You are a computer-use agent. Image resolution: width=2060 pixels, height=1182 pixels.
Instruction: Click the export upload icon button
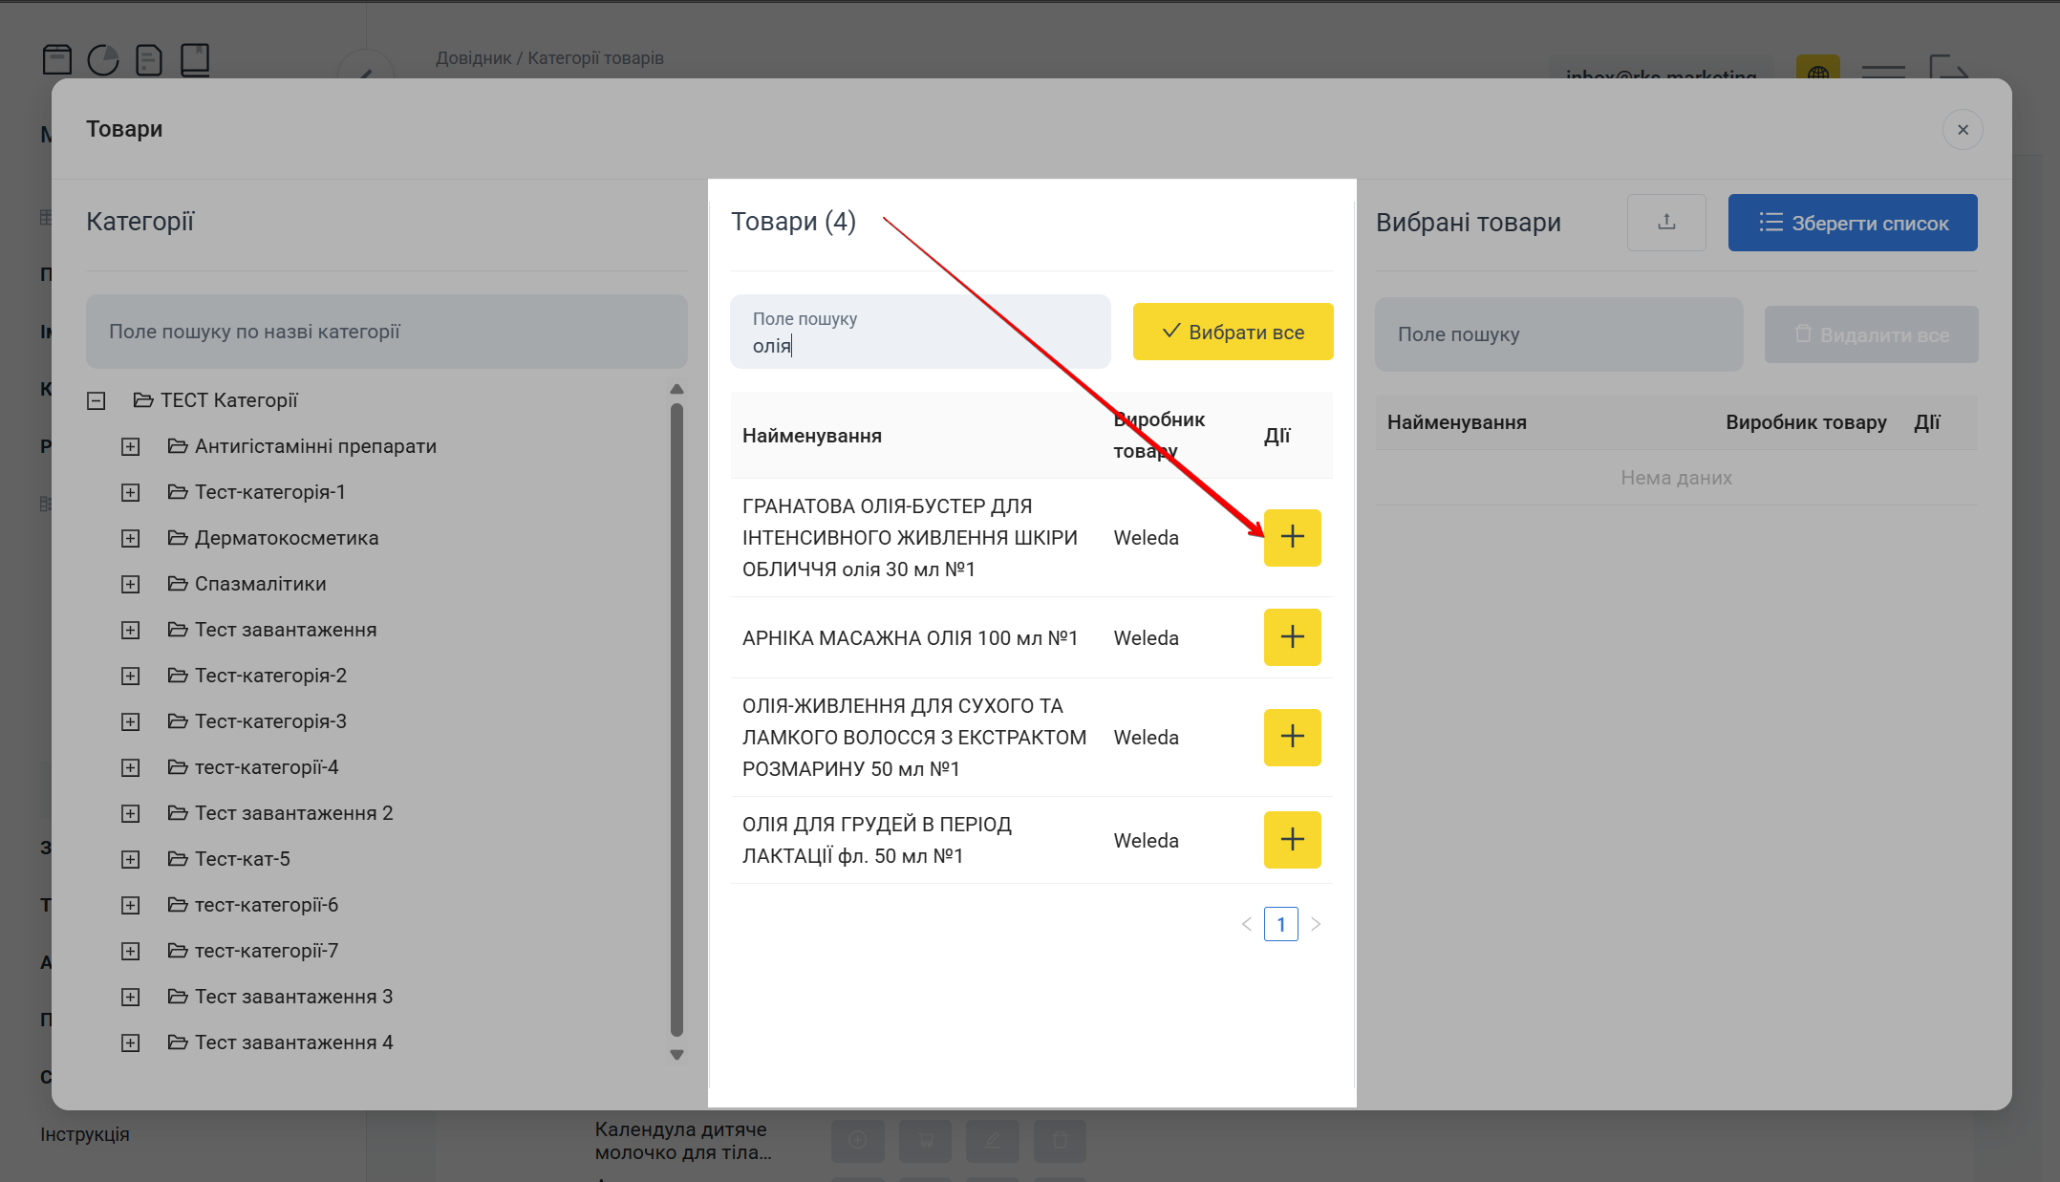(1666, 223)
